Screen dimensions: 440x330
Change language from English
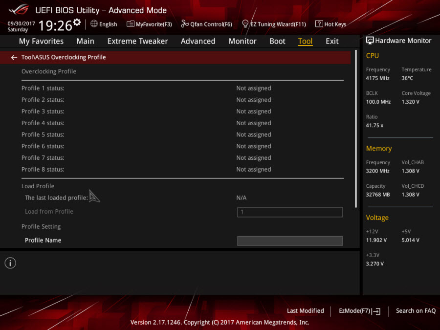point(108,24)
